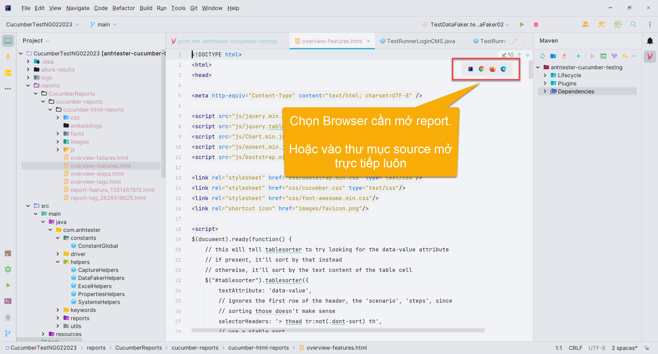Open the Run tool window icon in left sidebar
This screenshot has width=658, height=354.
click(8, 285)
